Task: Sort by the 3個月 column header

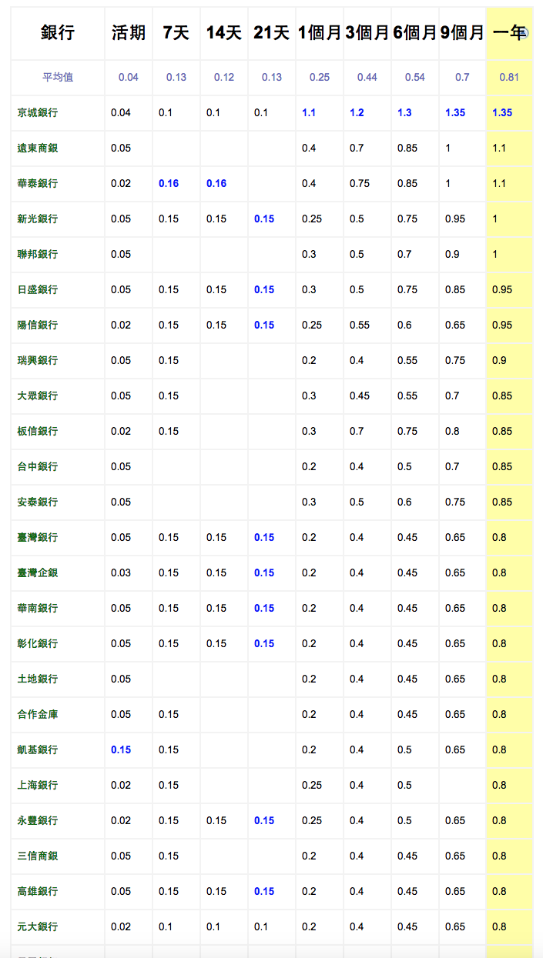Action: [367, 32]
